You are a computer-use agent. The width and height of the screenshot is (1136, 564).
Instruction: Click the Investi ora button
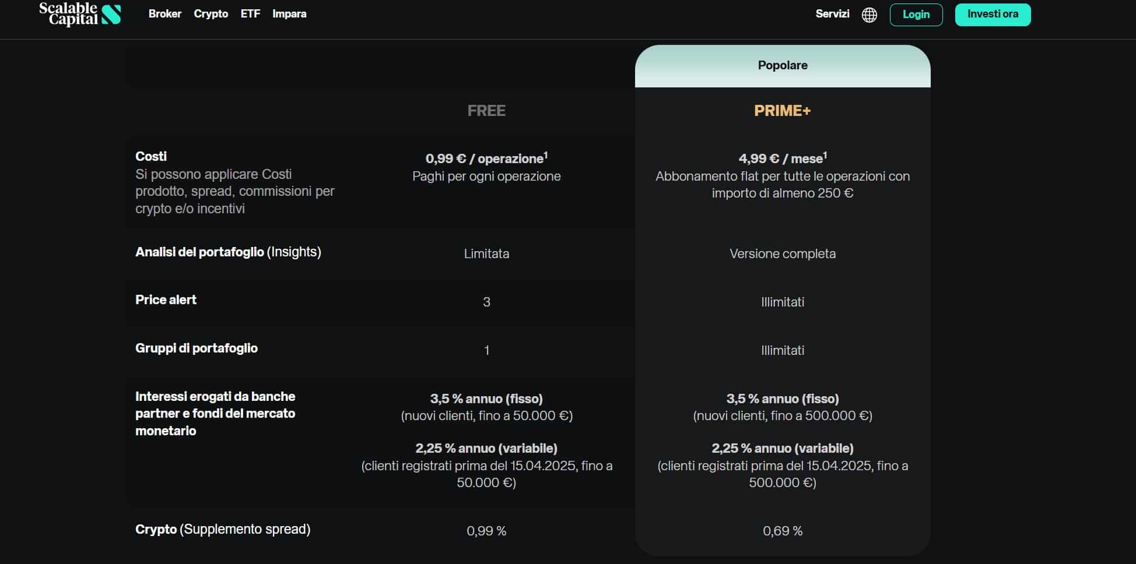coord(993,15)
